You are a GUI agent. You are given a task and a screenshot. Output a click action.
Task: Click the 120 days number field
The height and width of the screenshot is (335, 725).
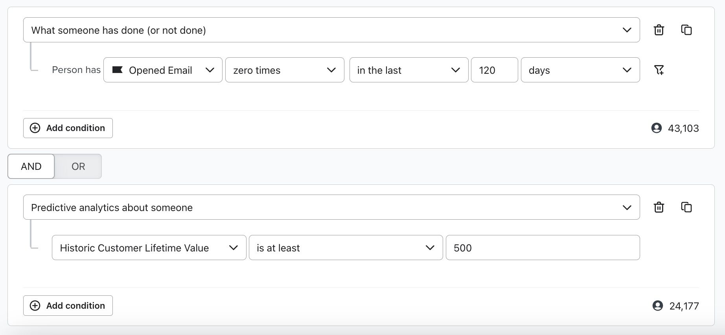point(494,70)
